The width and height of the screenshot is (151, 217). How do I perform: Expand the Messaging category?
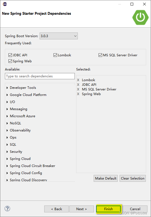tap(7, 109)
